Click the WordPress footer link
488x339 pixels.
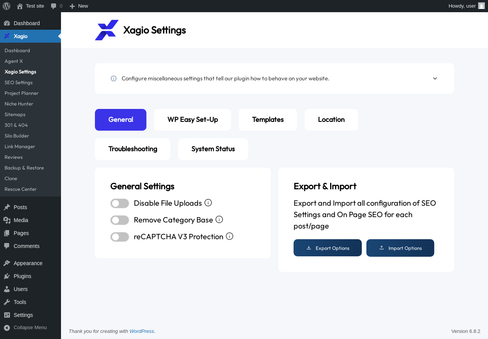point(142,331)
